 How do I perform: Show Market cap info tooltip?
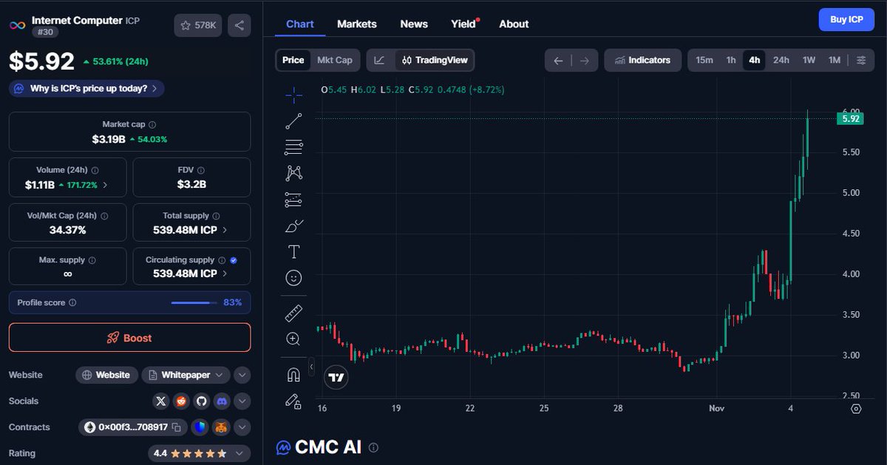pyautogui.click(x=152, y=125)
